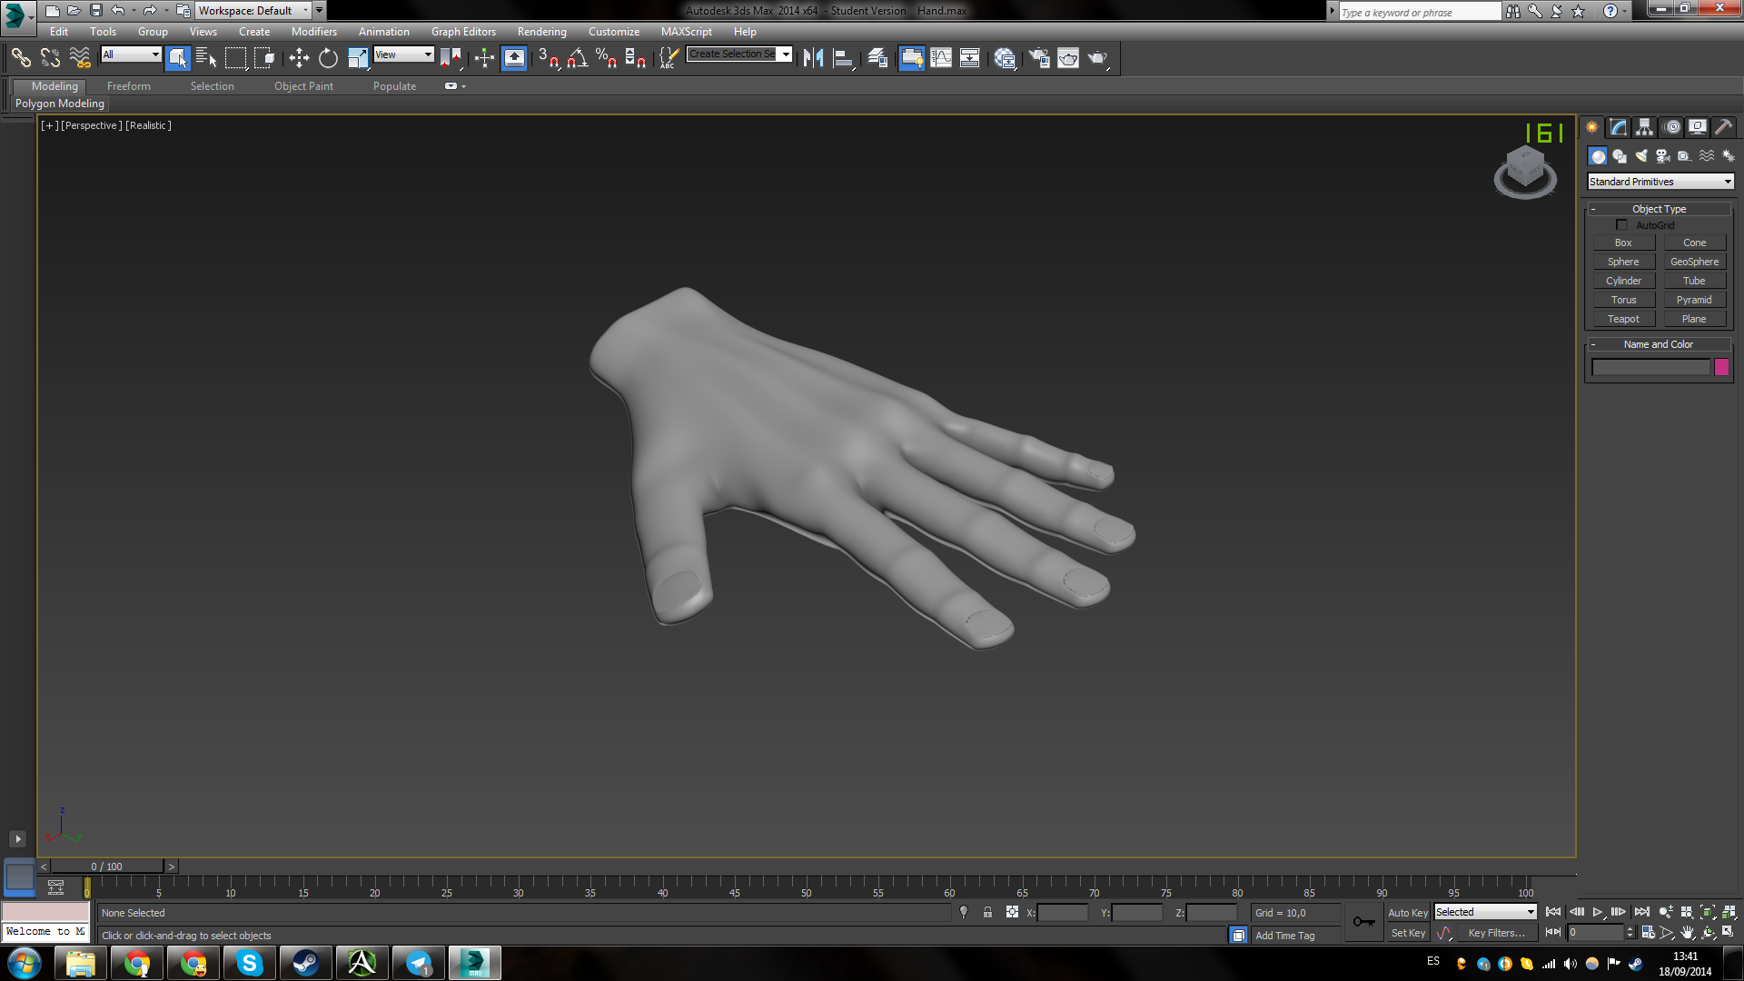Click the Pyramid button

pos(1694,300)
